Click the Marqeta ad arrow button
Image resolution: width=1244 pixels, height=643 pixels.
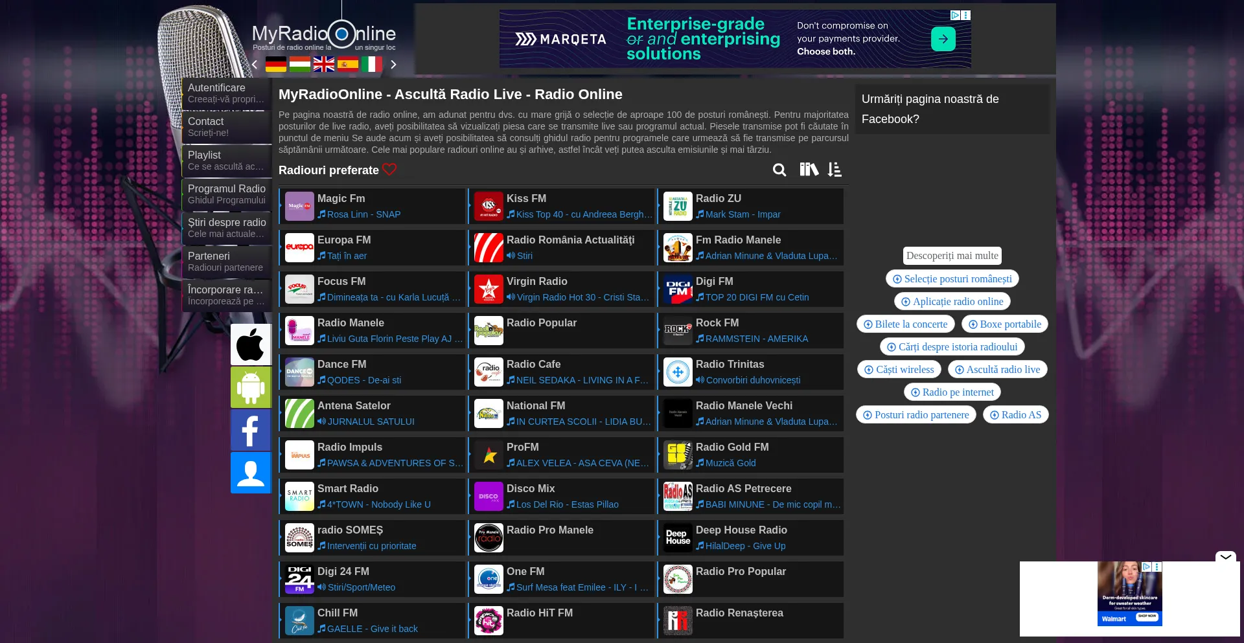click(x=943, y=39)
